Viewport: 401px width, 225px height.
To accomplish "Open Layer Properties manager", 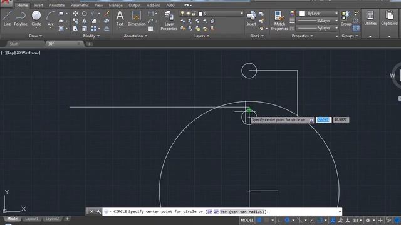I will click(169, 21).
